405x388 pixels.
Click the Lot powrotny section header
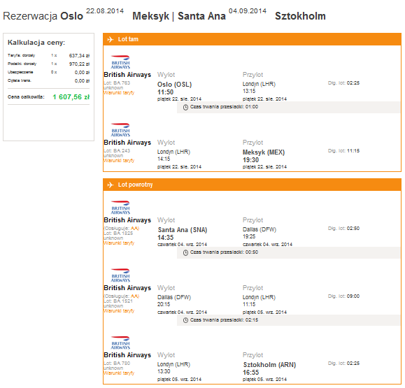click(252, 185)
